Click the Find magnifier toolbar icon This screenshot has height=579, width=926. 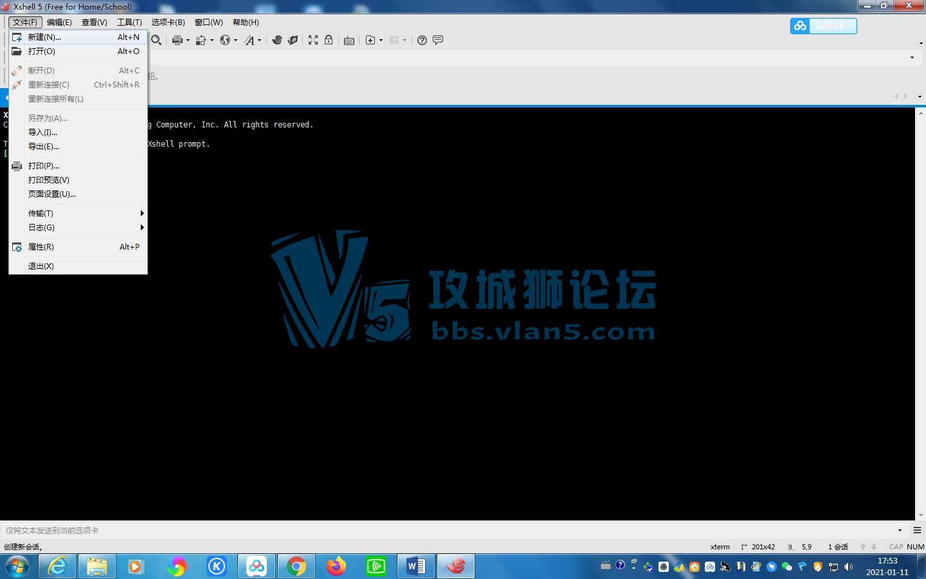156,40
